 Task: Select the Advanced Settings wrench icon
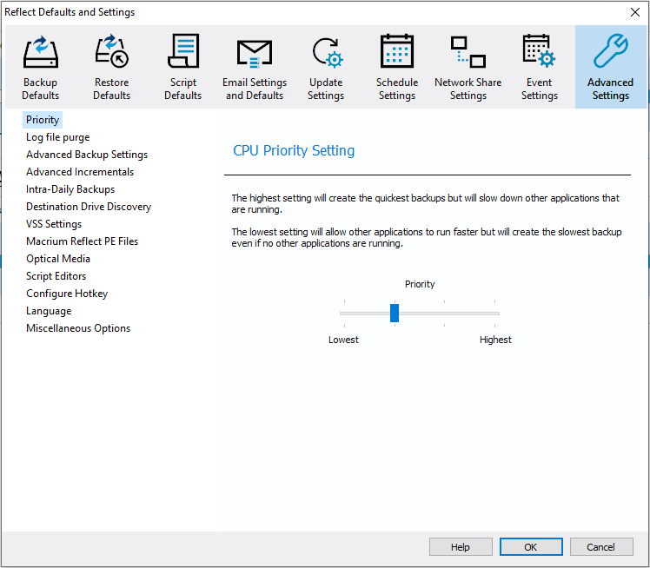coord(610,51)
